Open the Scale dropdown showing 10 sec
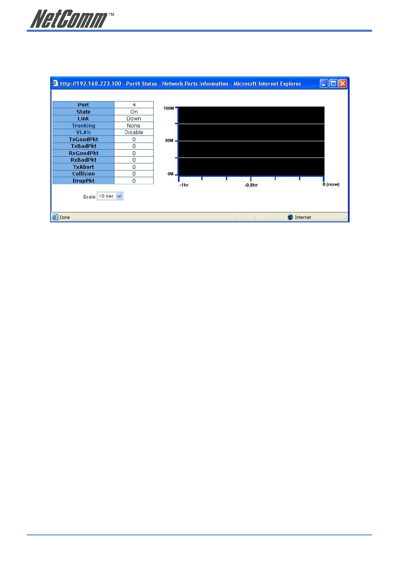This screenshot has height=565, width=398. tap(110, 196)
